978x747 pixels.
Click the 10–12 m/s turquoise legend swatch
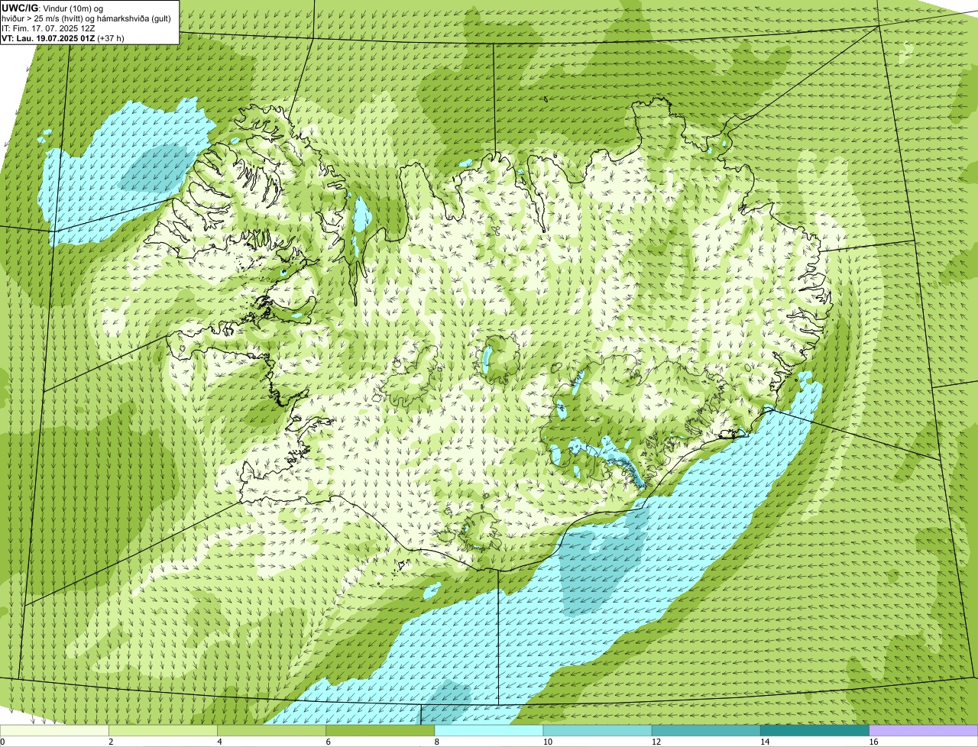point(597,731)
